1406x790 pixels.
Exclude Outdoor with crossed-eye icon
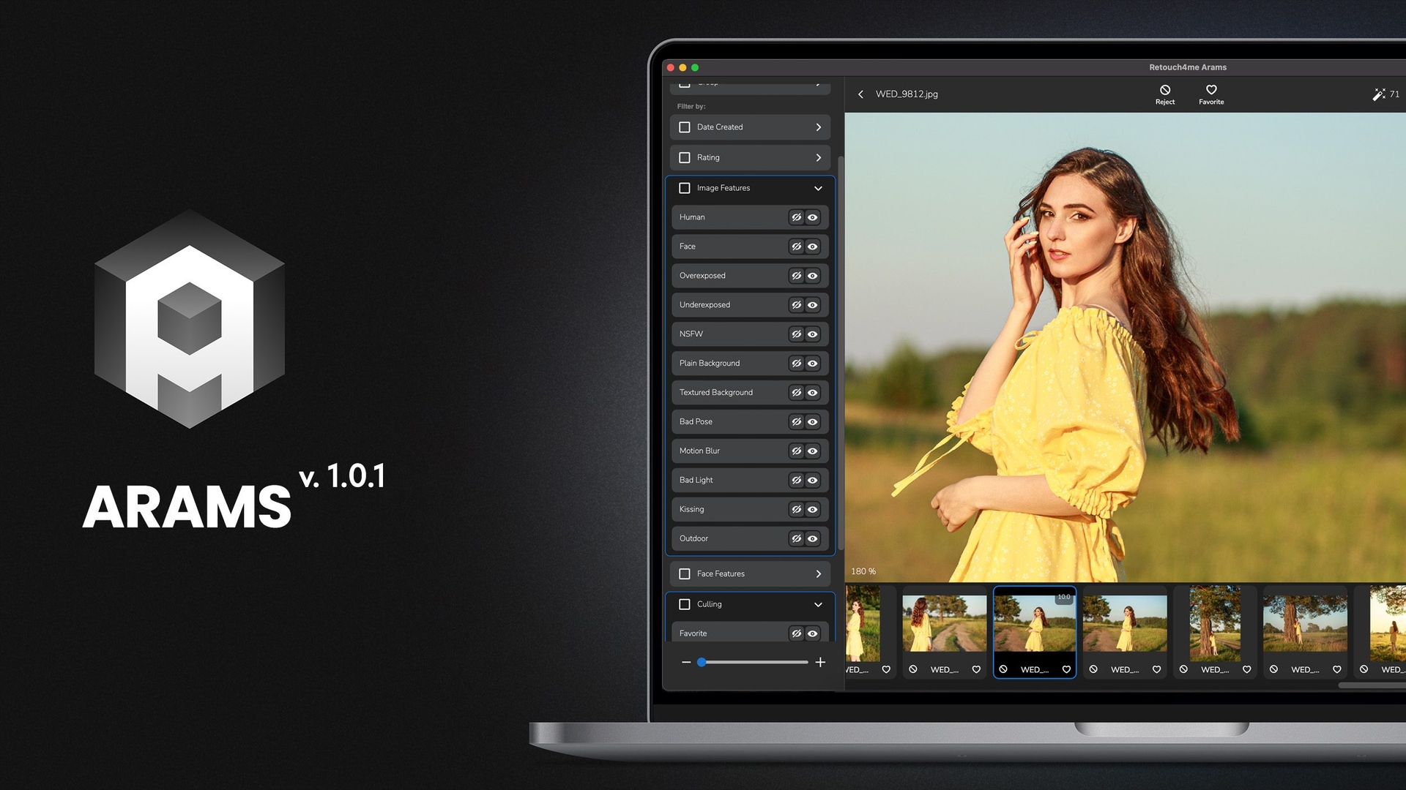click(797, 539)
